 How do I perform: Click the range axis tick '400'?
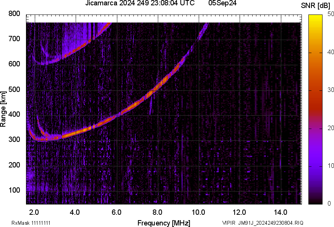[14, 114]
